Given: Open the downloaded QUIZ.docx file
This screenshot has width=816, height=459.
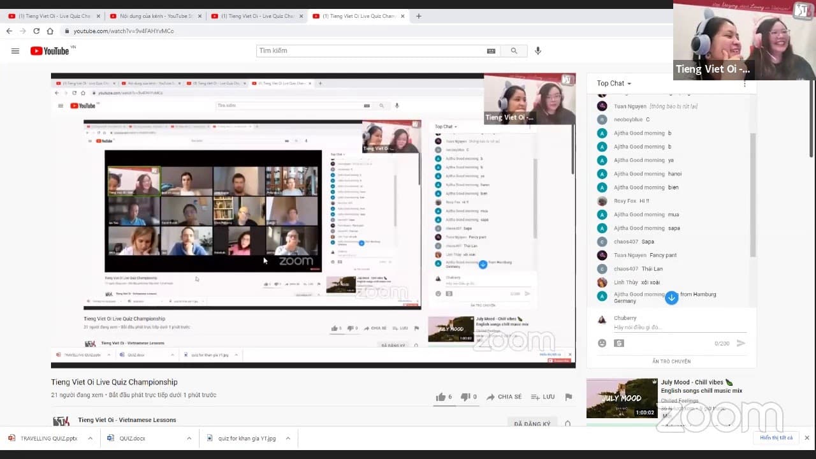Looking at the screenshot, I should pyautogui.click(x=132, y=439).
